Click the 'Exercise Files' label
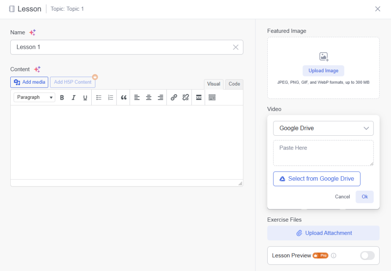The width and height of the screenshot is (391, 271). point(284,220)
